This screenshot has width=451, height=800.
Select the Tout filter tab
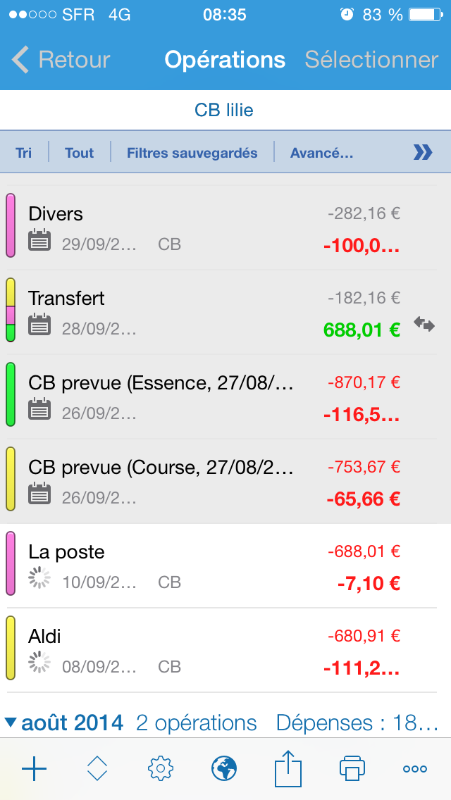click(79, 153)
